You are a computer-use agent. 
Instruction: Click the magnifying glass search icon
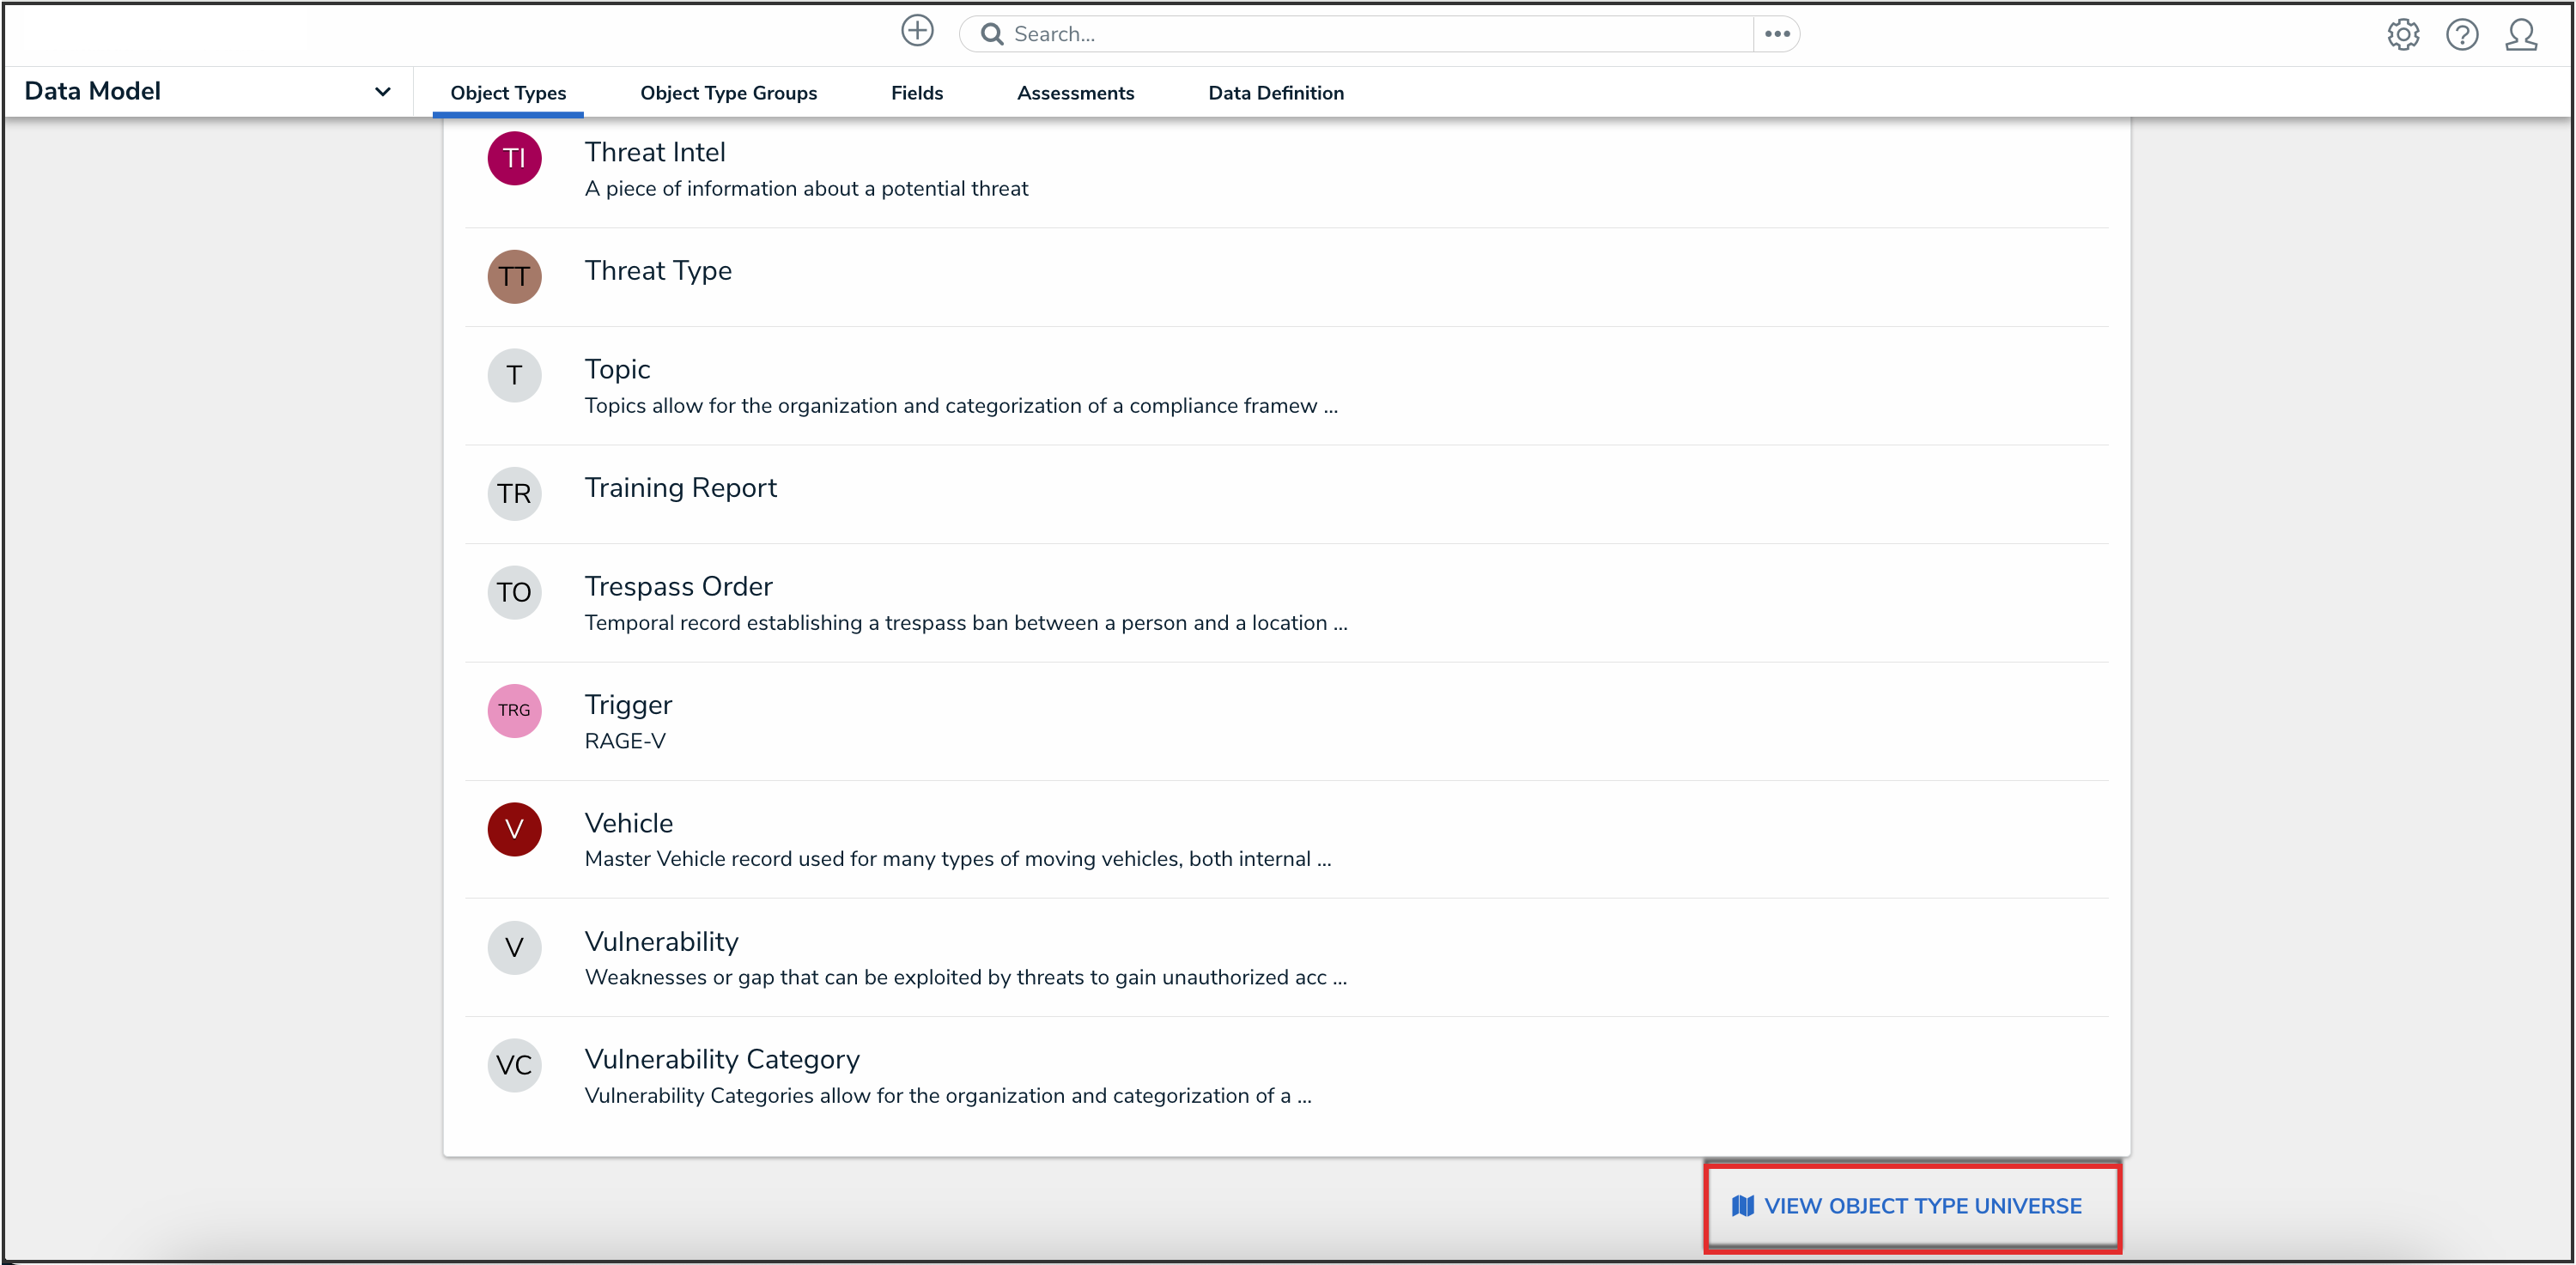tap(991, 34)
